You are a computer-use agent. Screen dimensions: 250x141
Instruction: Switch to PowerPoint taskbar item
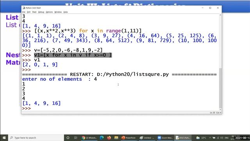coord(129,137)
